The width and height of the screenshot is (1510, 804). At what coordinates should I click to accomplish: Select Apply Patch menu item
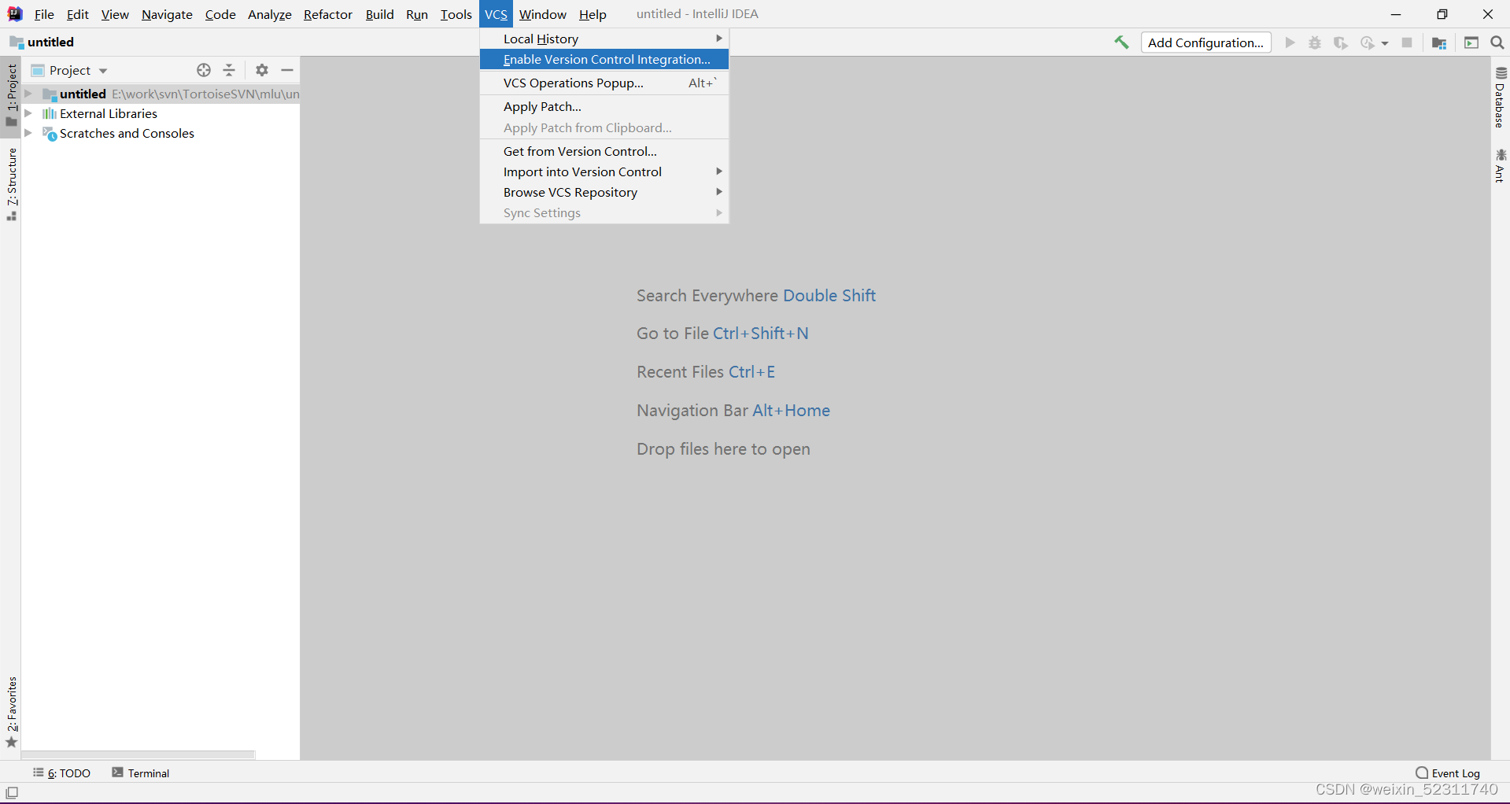click(x=604, y=106)
